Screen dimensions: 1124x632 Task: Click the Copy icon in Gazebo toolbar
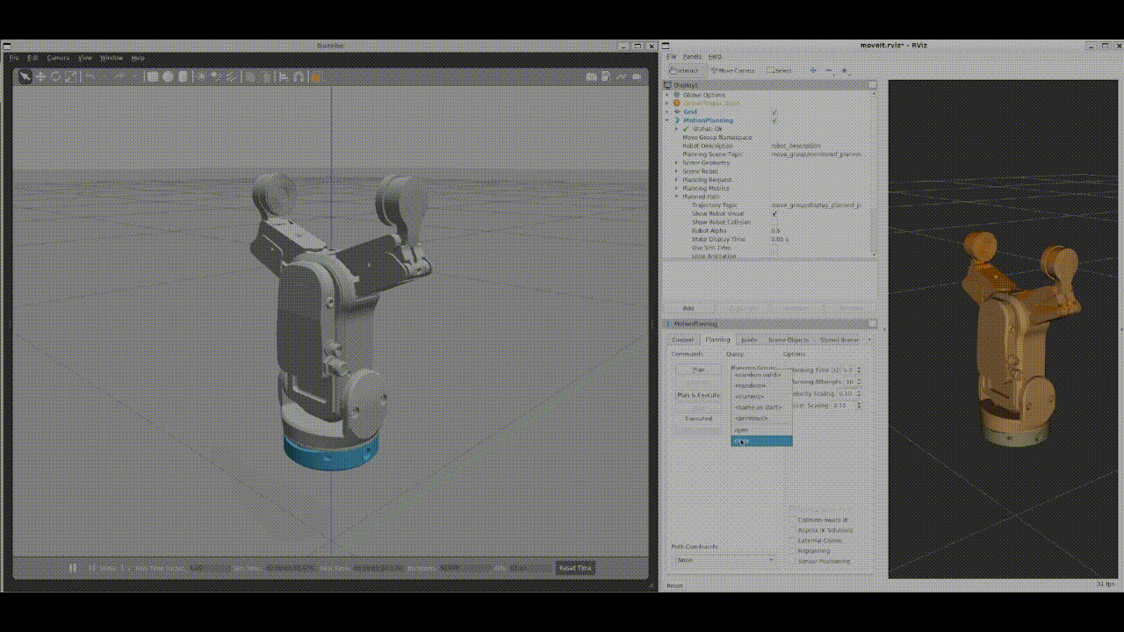point(250,76)
